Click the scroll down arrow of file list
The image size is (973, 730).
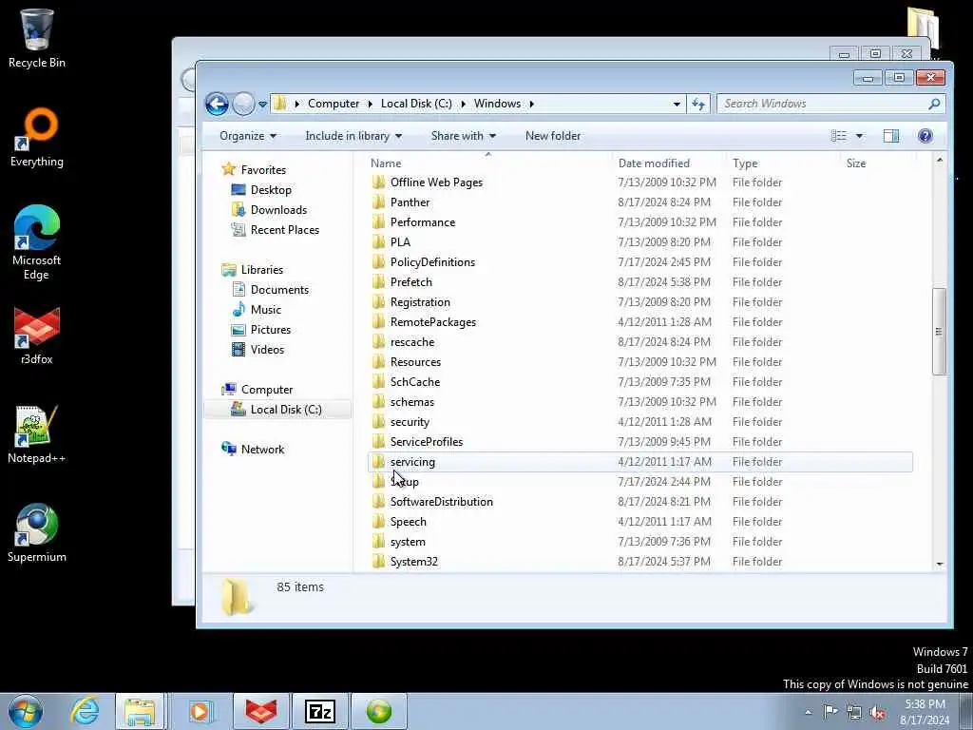[x=940, y=564]
